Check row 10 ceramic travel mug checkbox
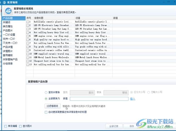The width and height of the screenshot is (176, 131). [x=27, y=54]
